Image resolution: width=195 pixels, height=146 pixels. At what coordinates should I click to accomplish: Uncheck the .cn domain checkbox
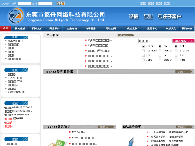point(160,46)
